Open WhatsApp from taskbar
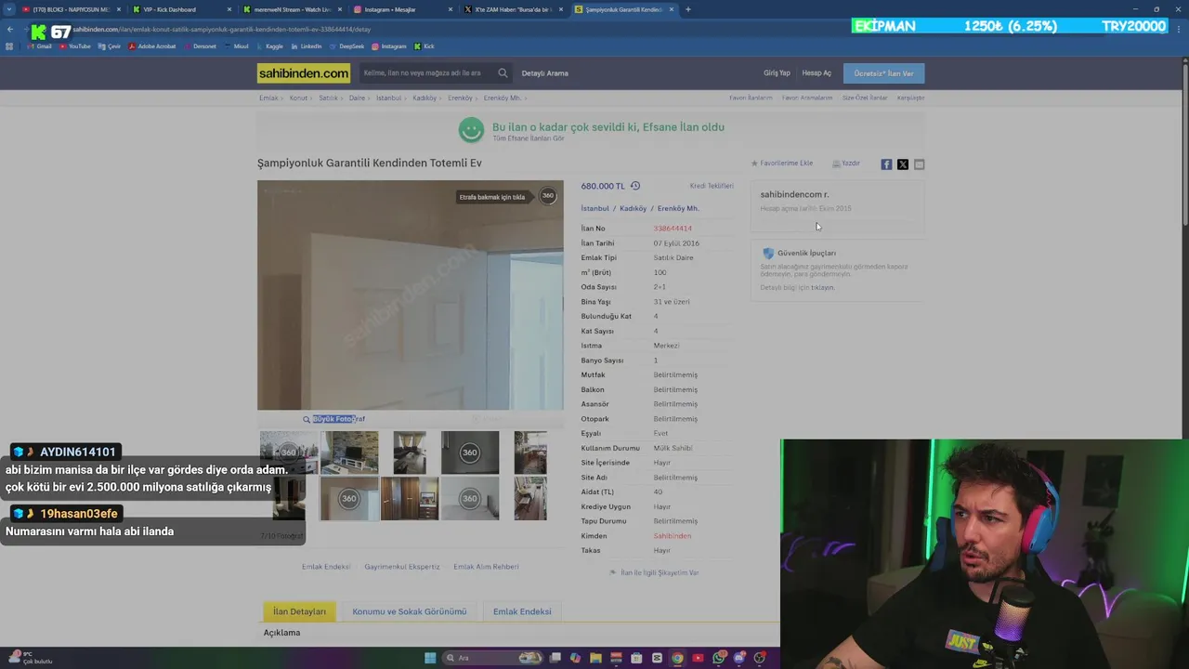Screen dimensions: 1189x669 [x=719, y=658]
